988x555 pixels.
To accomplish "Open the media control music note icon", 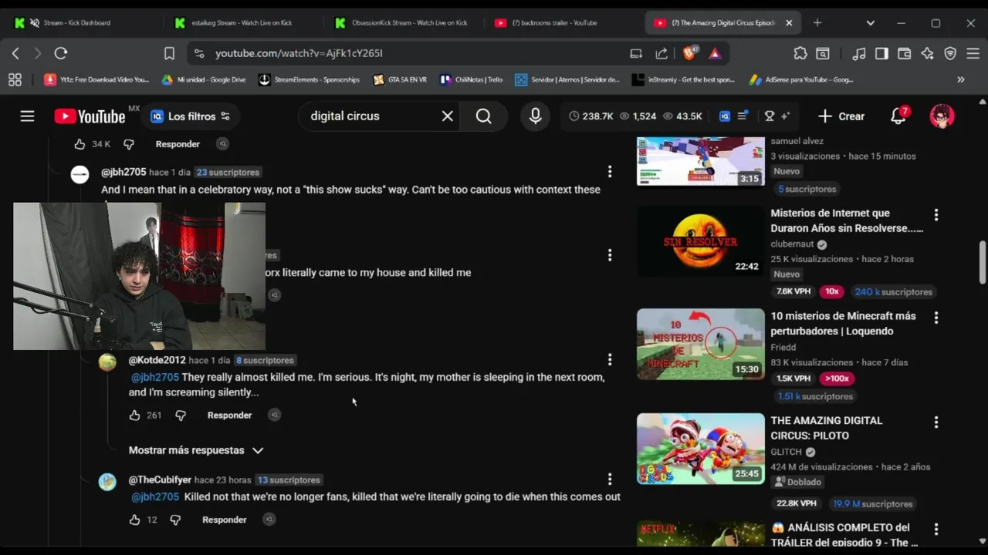I will (x=859, y=53).
